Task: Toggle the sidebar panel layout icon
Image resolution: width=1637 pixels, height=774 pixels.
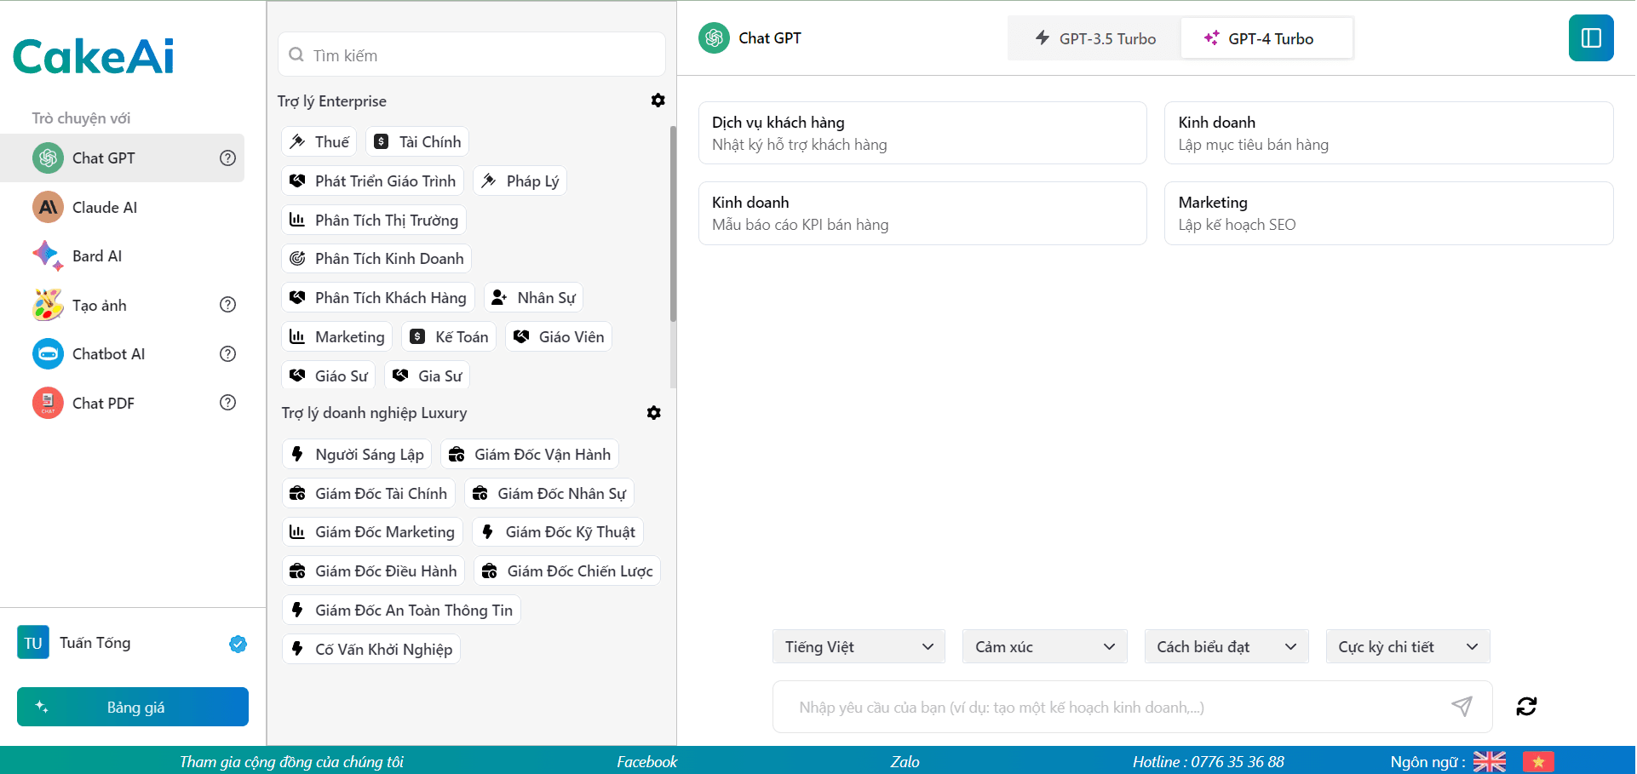Action: (x=1590, y=38)
